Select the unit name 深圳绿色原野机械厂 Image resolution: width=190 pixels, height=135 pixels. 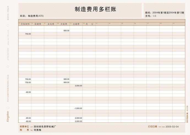click(x=45, y=127)
